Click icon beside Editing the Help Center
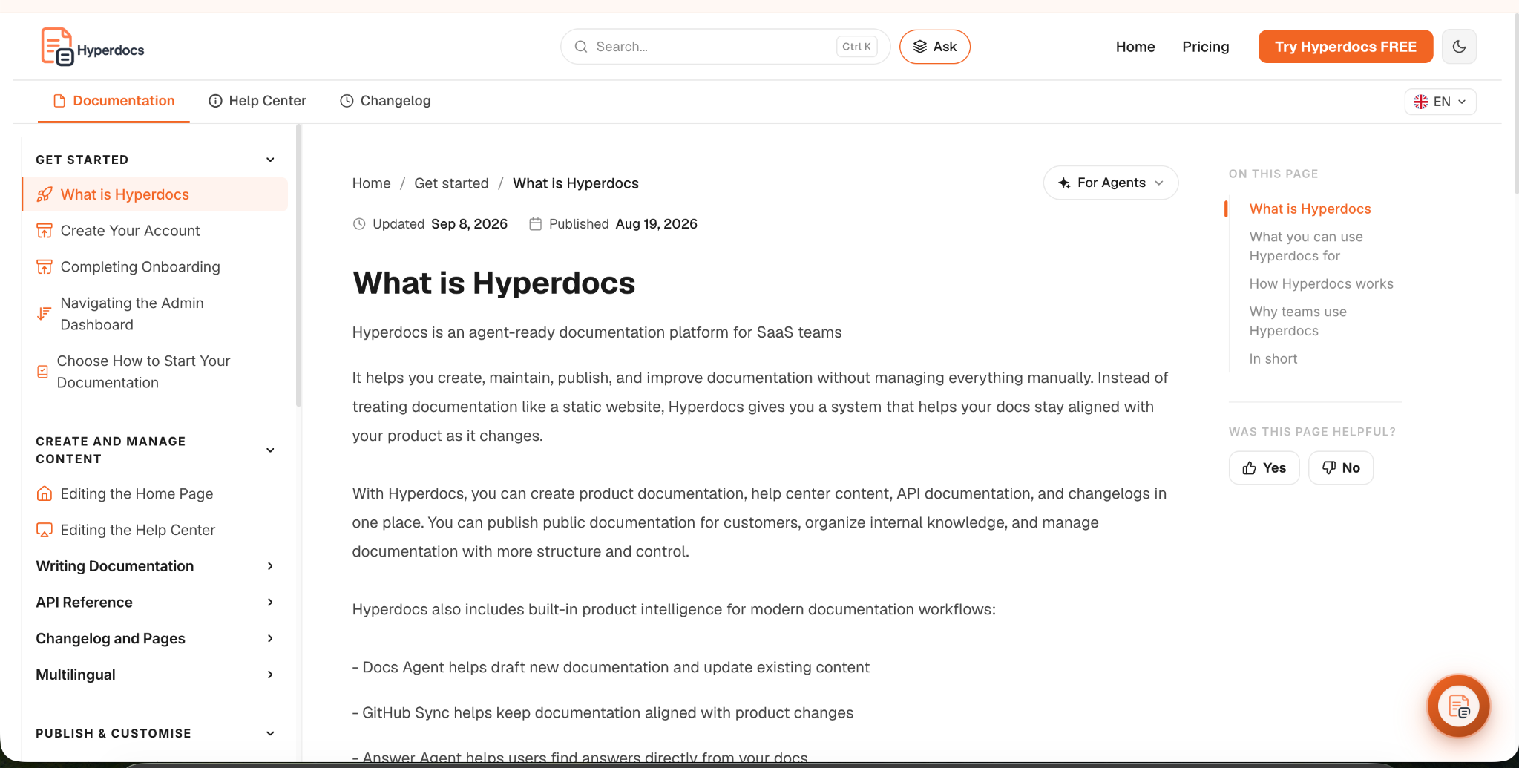This screenshot has width=1519, height=768. [x=45, y=530]
